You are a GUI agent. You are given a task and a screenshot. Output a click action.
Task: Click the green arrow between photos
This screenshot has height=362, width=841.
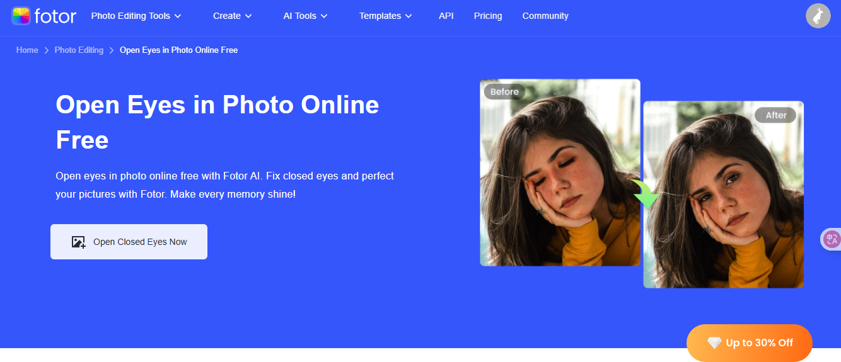(x=644, y=195)
